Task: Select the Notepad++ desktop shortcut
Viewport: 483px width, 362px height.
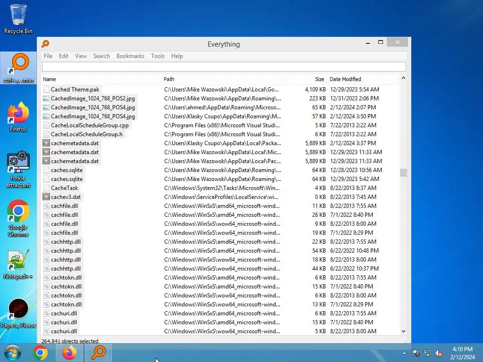Action: (18, 264)
